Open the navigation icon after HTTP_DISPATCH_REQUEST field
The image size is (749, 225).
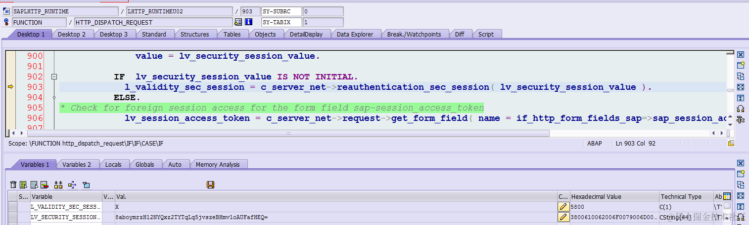[x=238, y=22]
